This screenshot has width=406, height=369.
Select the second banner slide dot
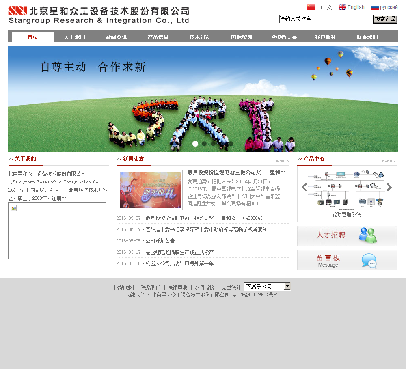204,143
